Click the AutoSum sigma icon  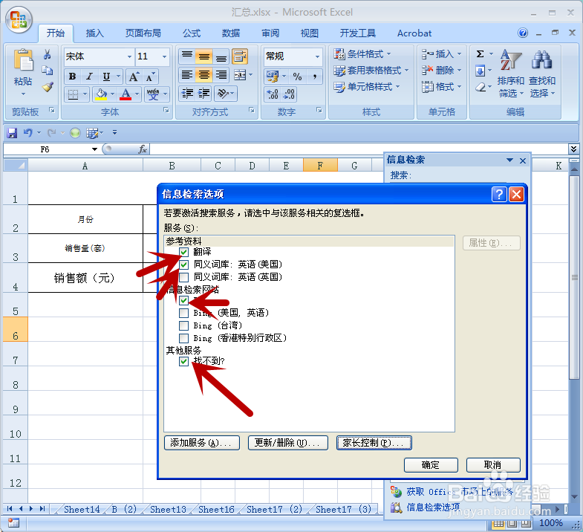481,54
